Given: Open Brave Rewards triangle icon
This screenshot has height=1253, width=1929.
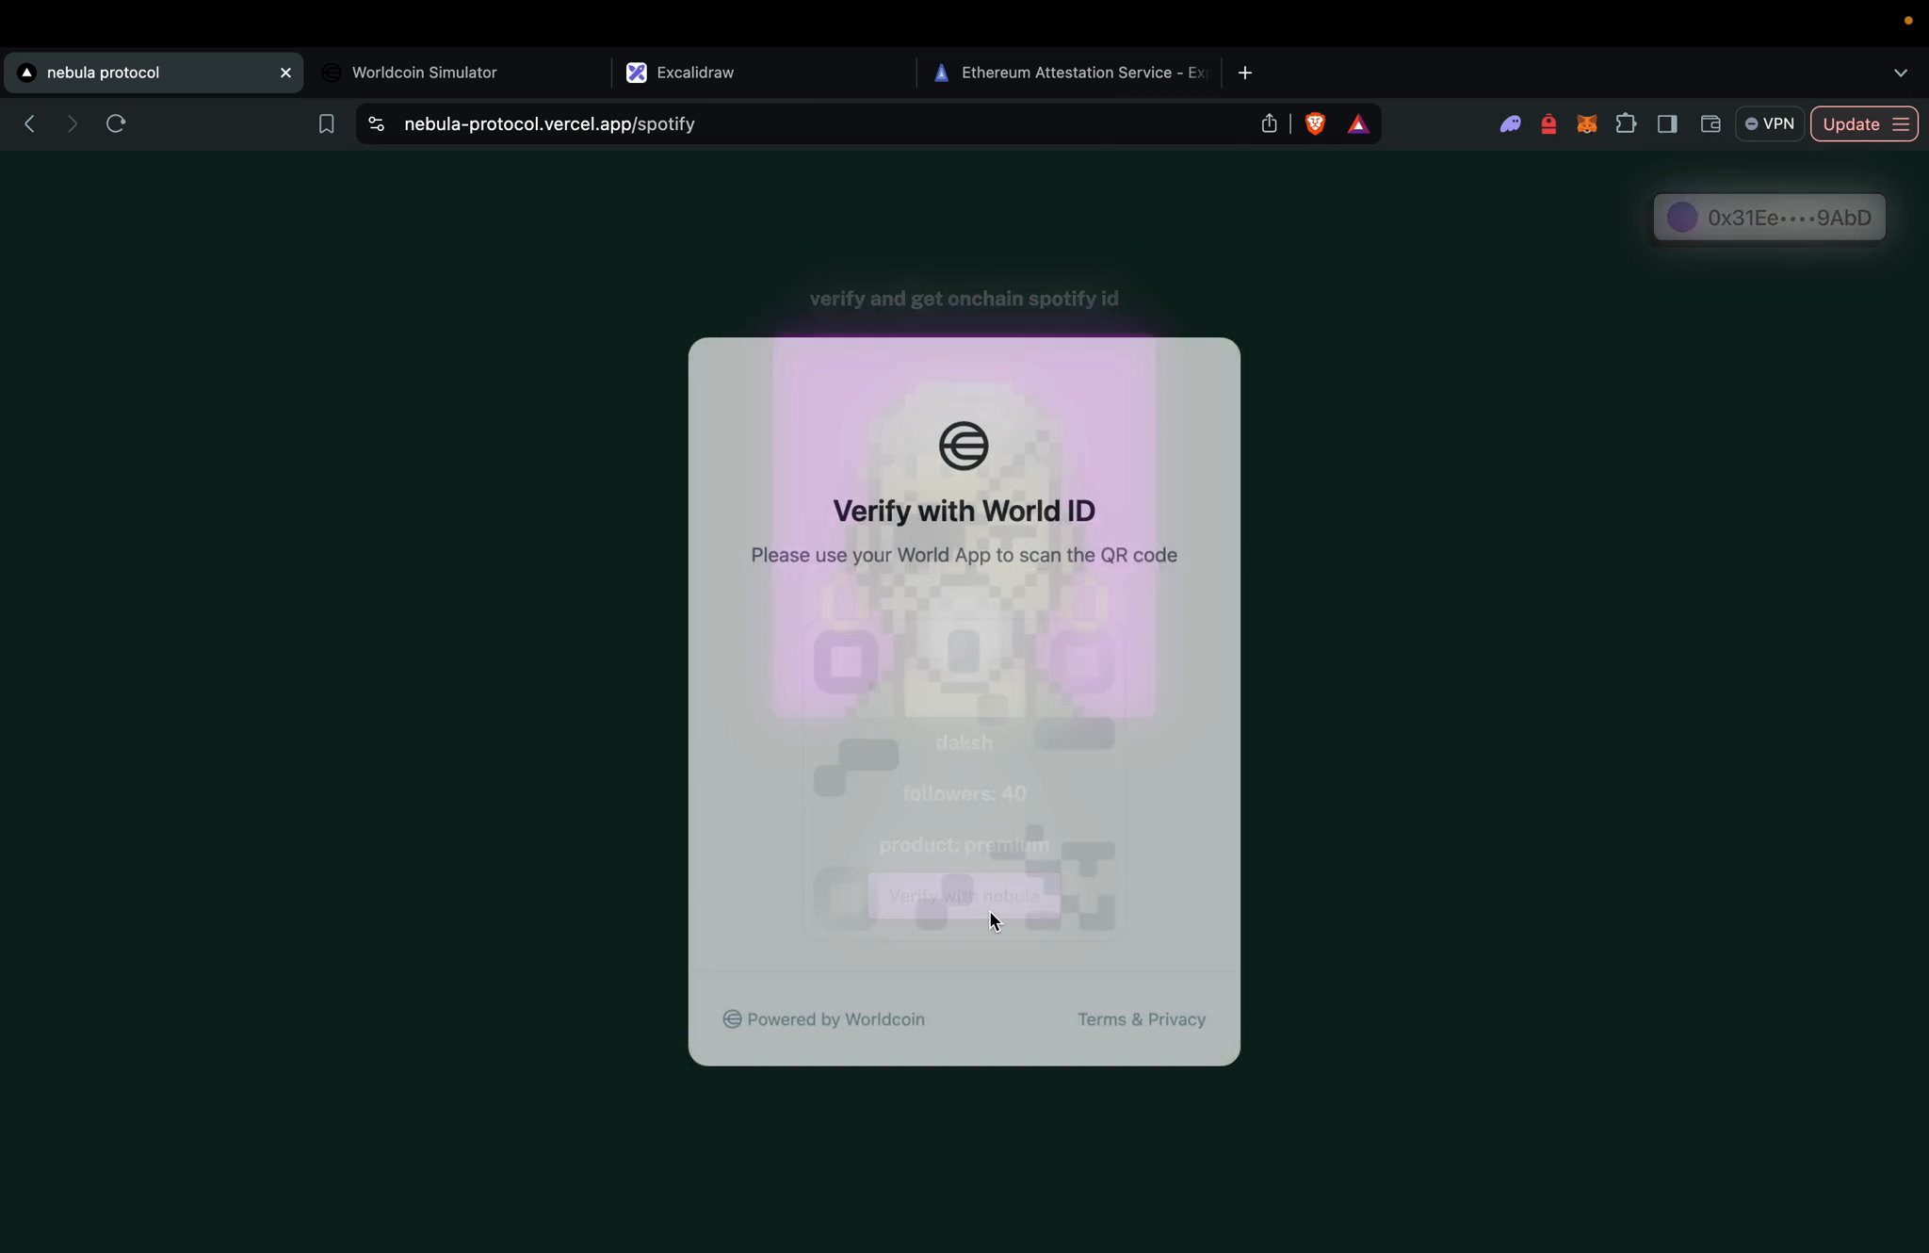Looking at the screenshot, I should tap(1357, 124).
